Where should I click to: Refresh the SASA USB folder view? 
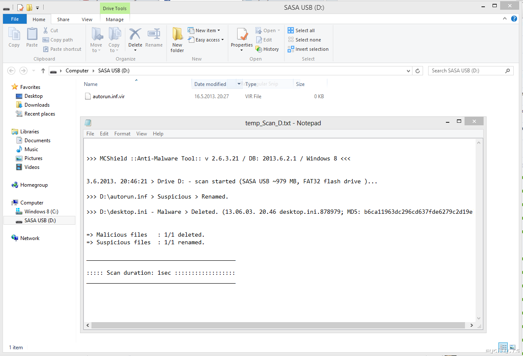(418, 71)
